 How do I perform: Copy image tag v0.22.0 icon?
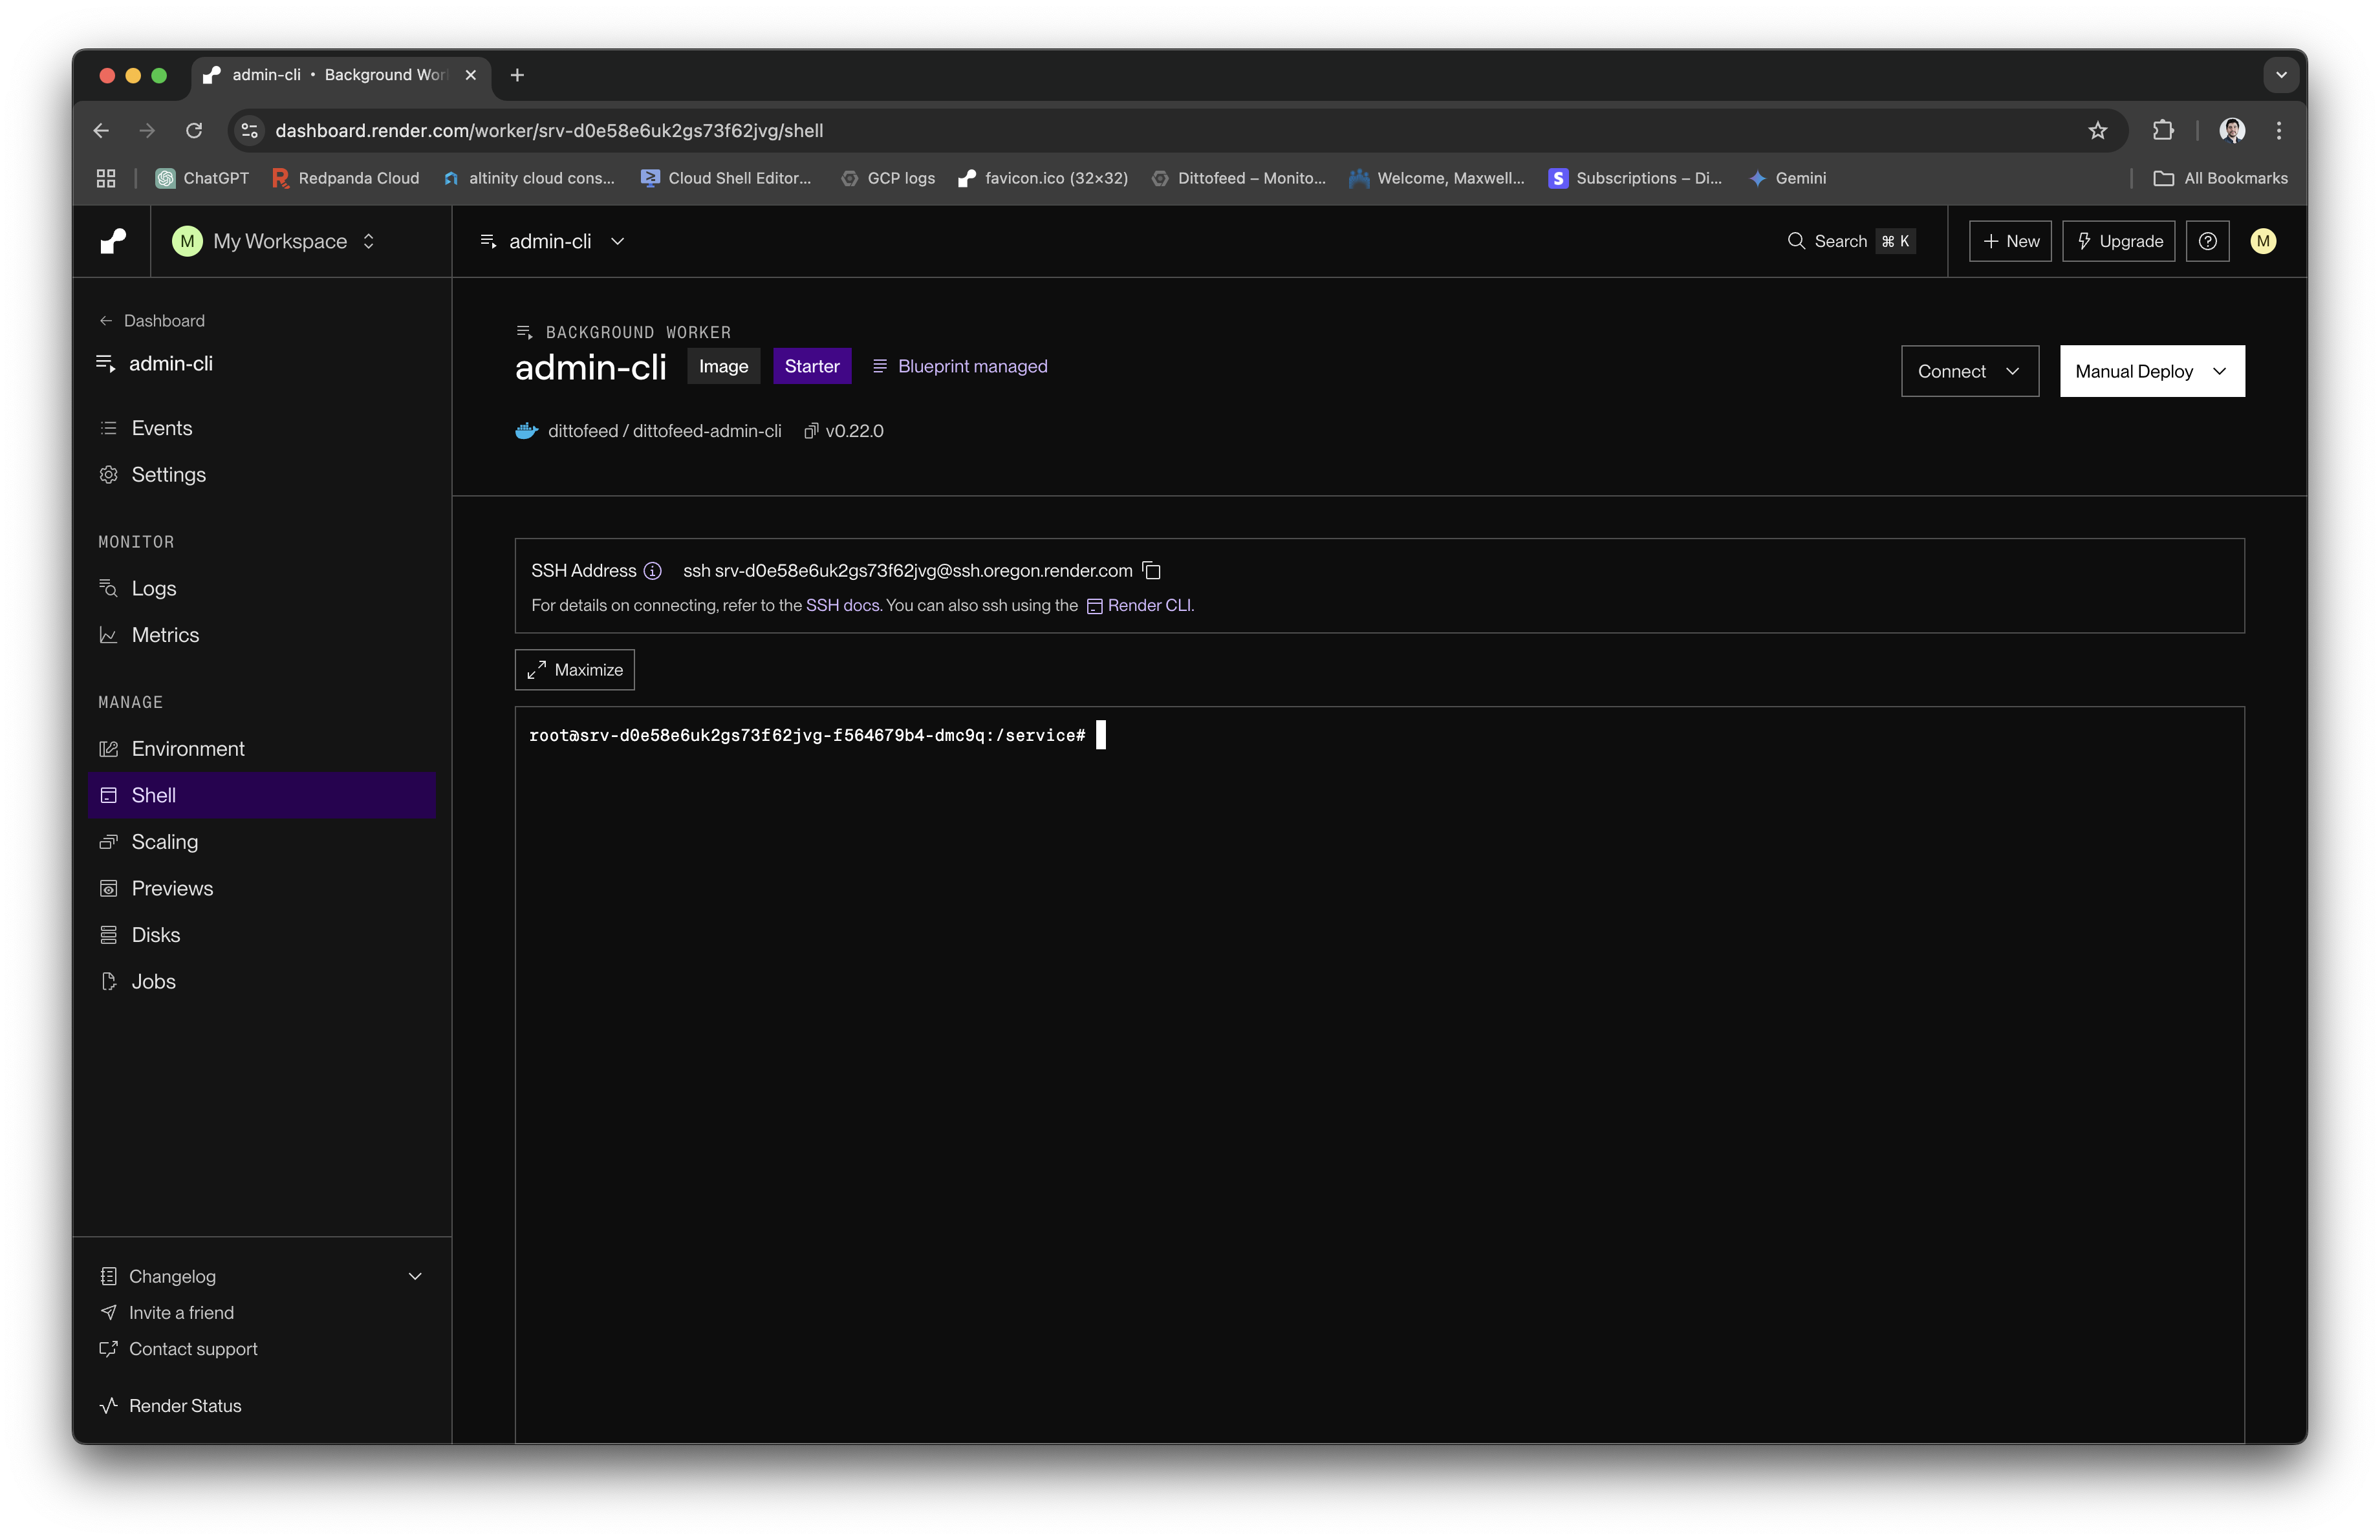[x=811, y=431]
